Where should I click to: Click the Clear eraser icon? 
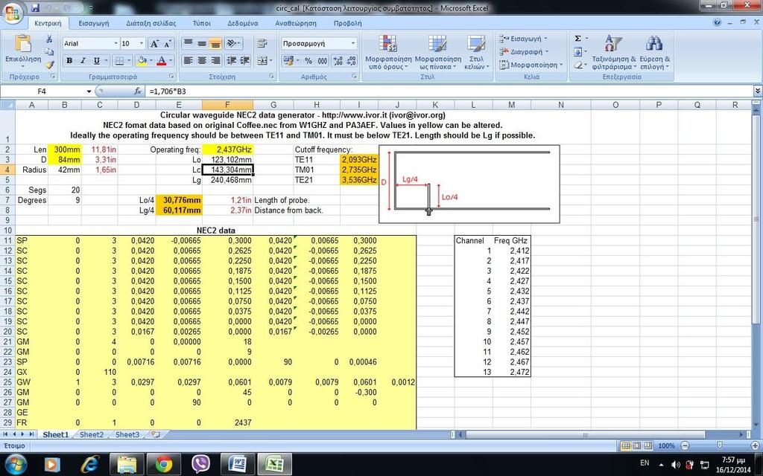click(577, 64)
